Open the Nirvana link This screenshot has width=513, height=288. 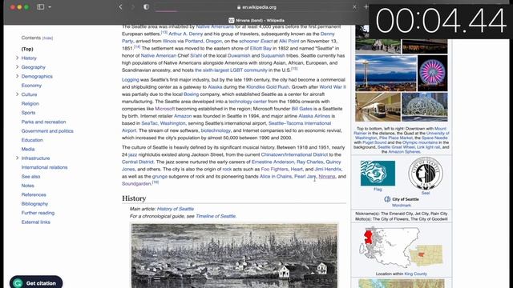pyautogui.click(x=327, y=176)
